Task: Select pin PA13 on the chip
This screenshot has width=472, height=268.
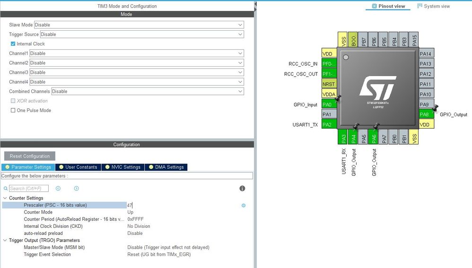Action: pyautogui.click(x=426, y=64)
